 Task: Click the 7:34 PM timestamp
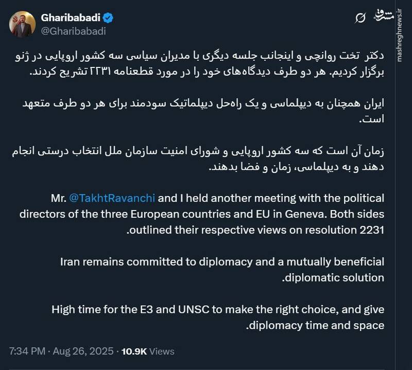pos(26,351)
